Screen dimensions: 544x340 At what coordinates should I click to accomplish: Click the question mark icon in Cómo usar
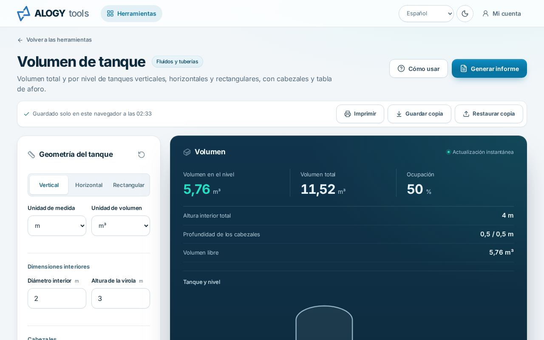coord(401,68)
